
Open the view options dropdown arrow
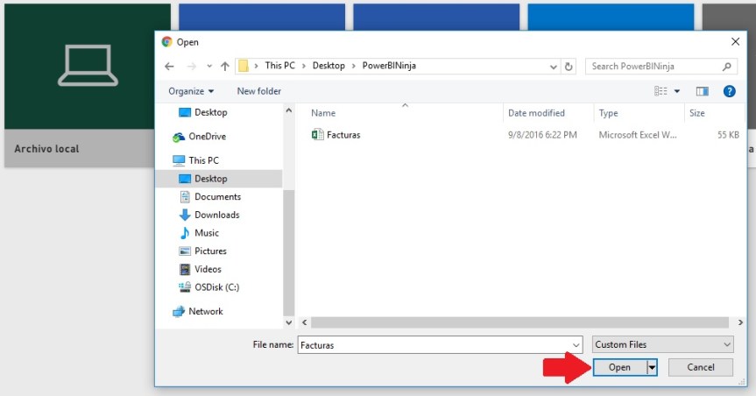coord(677,91)
